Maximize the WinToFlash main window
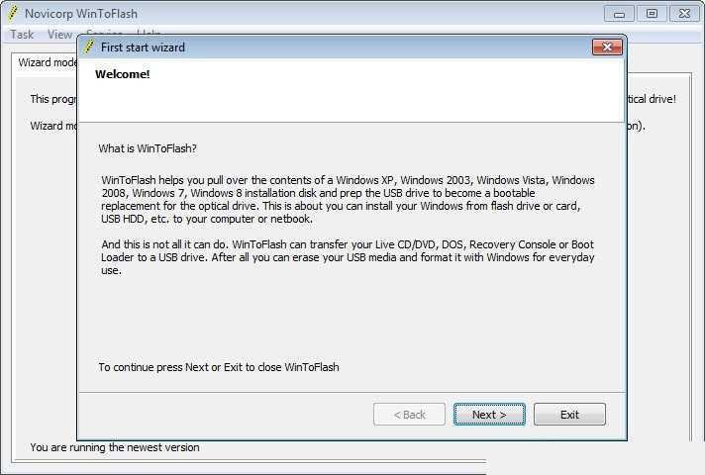The height and width of the screenshot is (475, 705). pyautogui.click(x=652, y=14)
